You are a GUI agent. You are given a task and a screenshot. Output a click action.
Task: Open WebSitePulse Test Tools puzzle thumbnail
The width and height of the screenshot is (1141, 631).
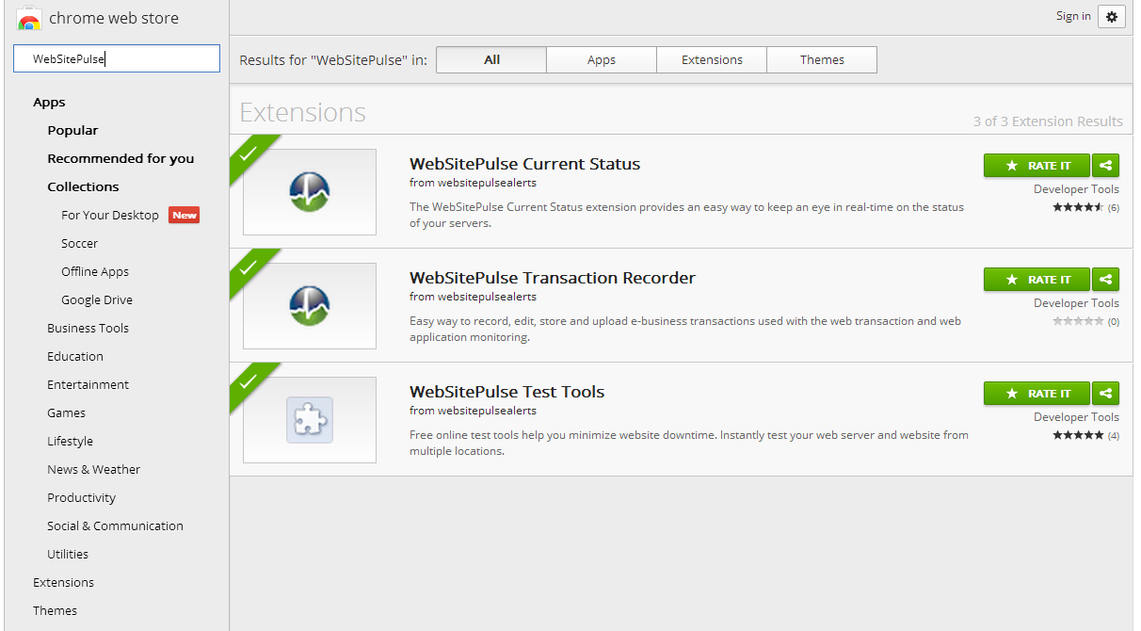[x=310, y=420]
